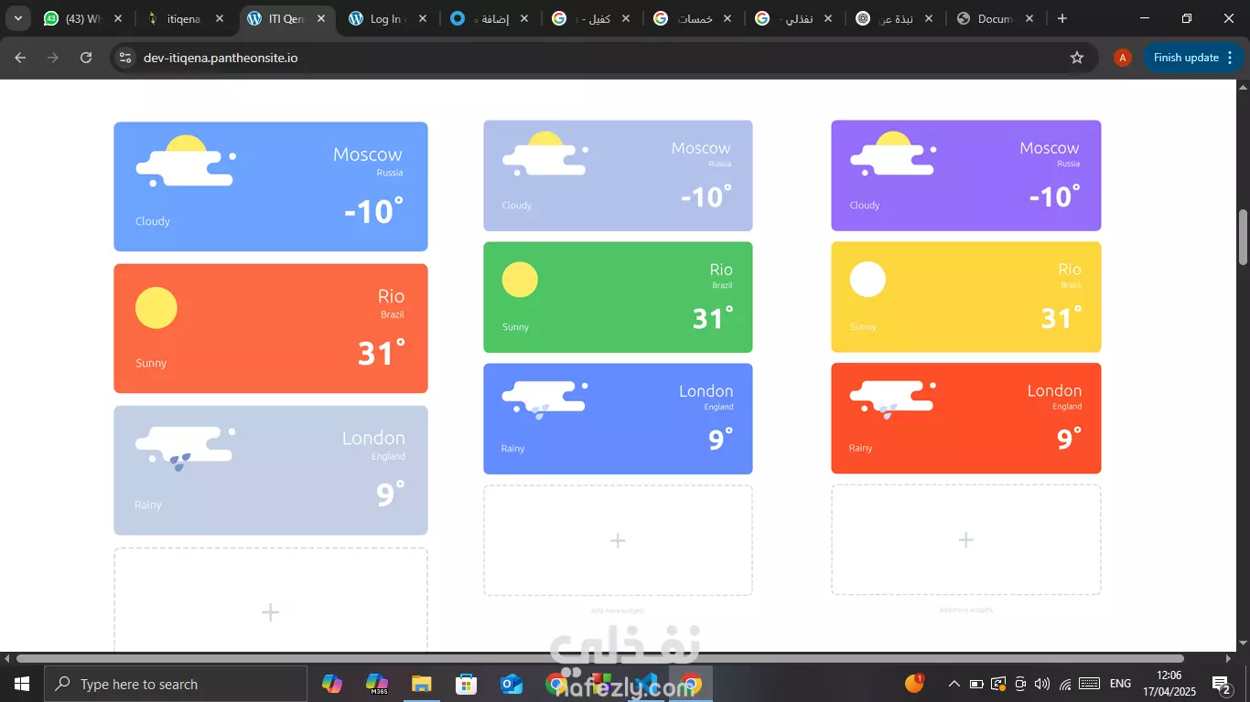Click 9° temperature on red London card
Screen dimensions: 1250x702
click(1069, 440)
